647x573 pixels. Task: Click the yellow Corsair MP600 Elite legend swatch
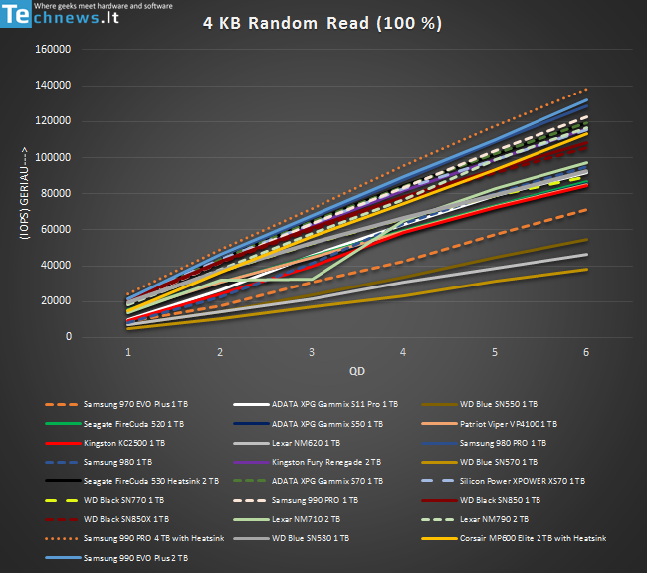[439, 539]
